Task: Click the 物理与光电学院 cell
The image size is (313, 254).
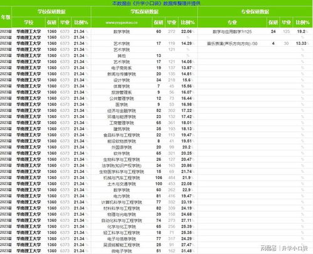Action: [x=122, y=214]
